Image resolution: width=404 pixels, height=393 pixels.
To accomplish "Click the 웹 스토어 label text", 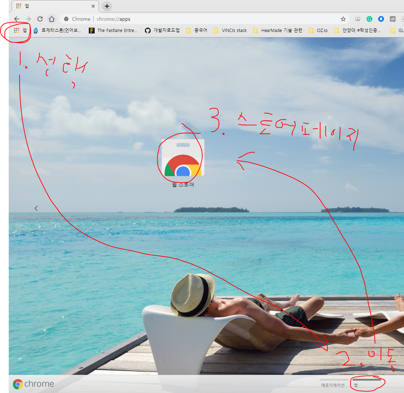I will click(183, 184).
